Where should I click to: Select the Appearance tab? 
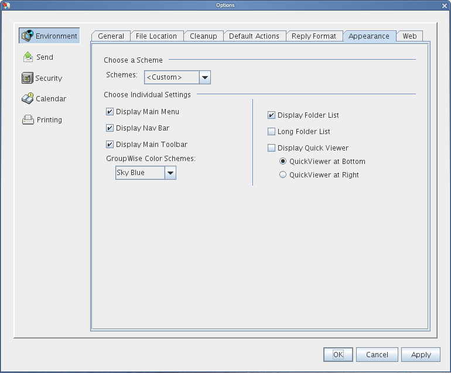click(x=369, y=36)
